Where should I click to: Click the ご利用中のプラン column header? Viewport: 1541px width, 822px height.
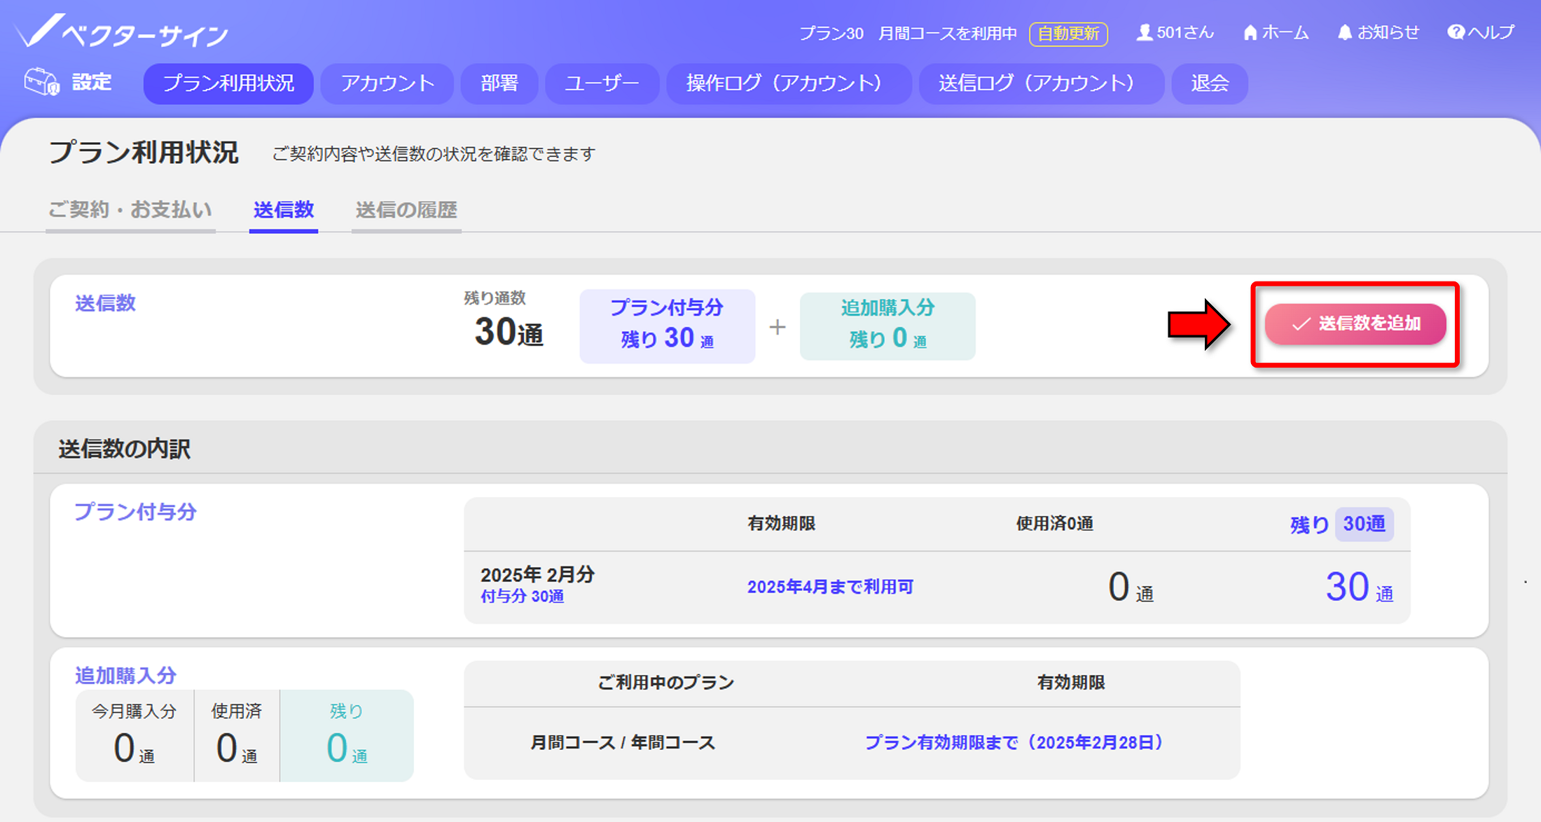665,683
